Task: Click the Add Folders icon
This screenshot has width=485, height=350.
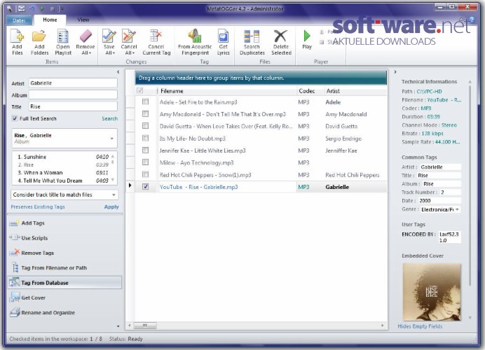Action: tap(39, 36)
